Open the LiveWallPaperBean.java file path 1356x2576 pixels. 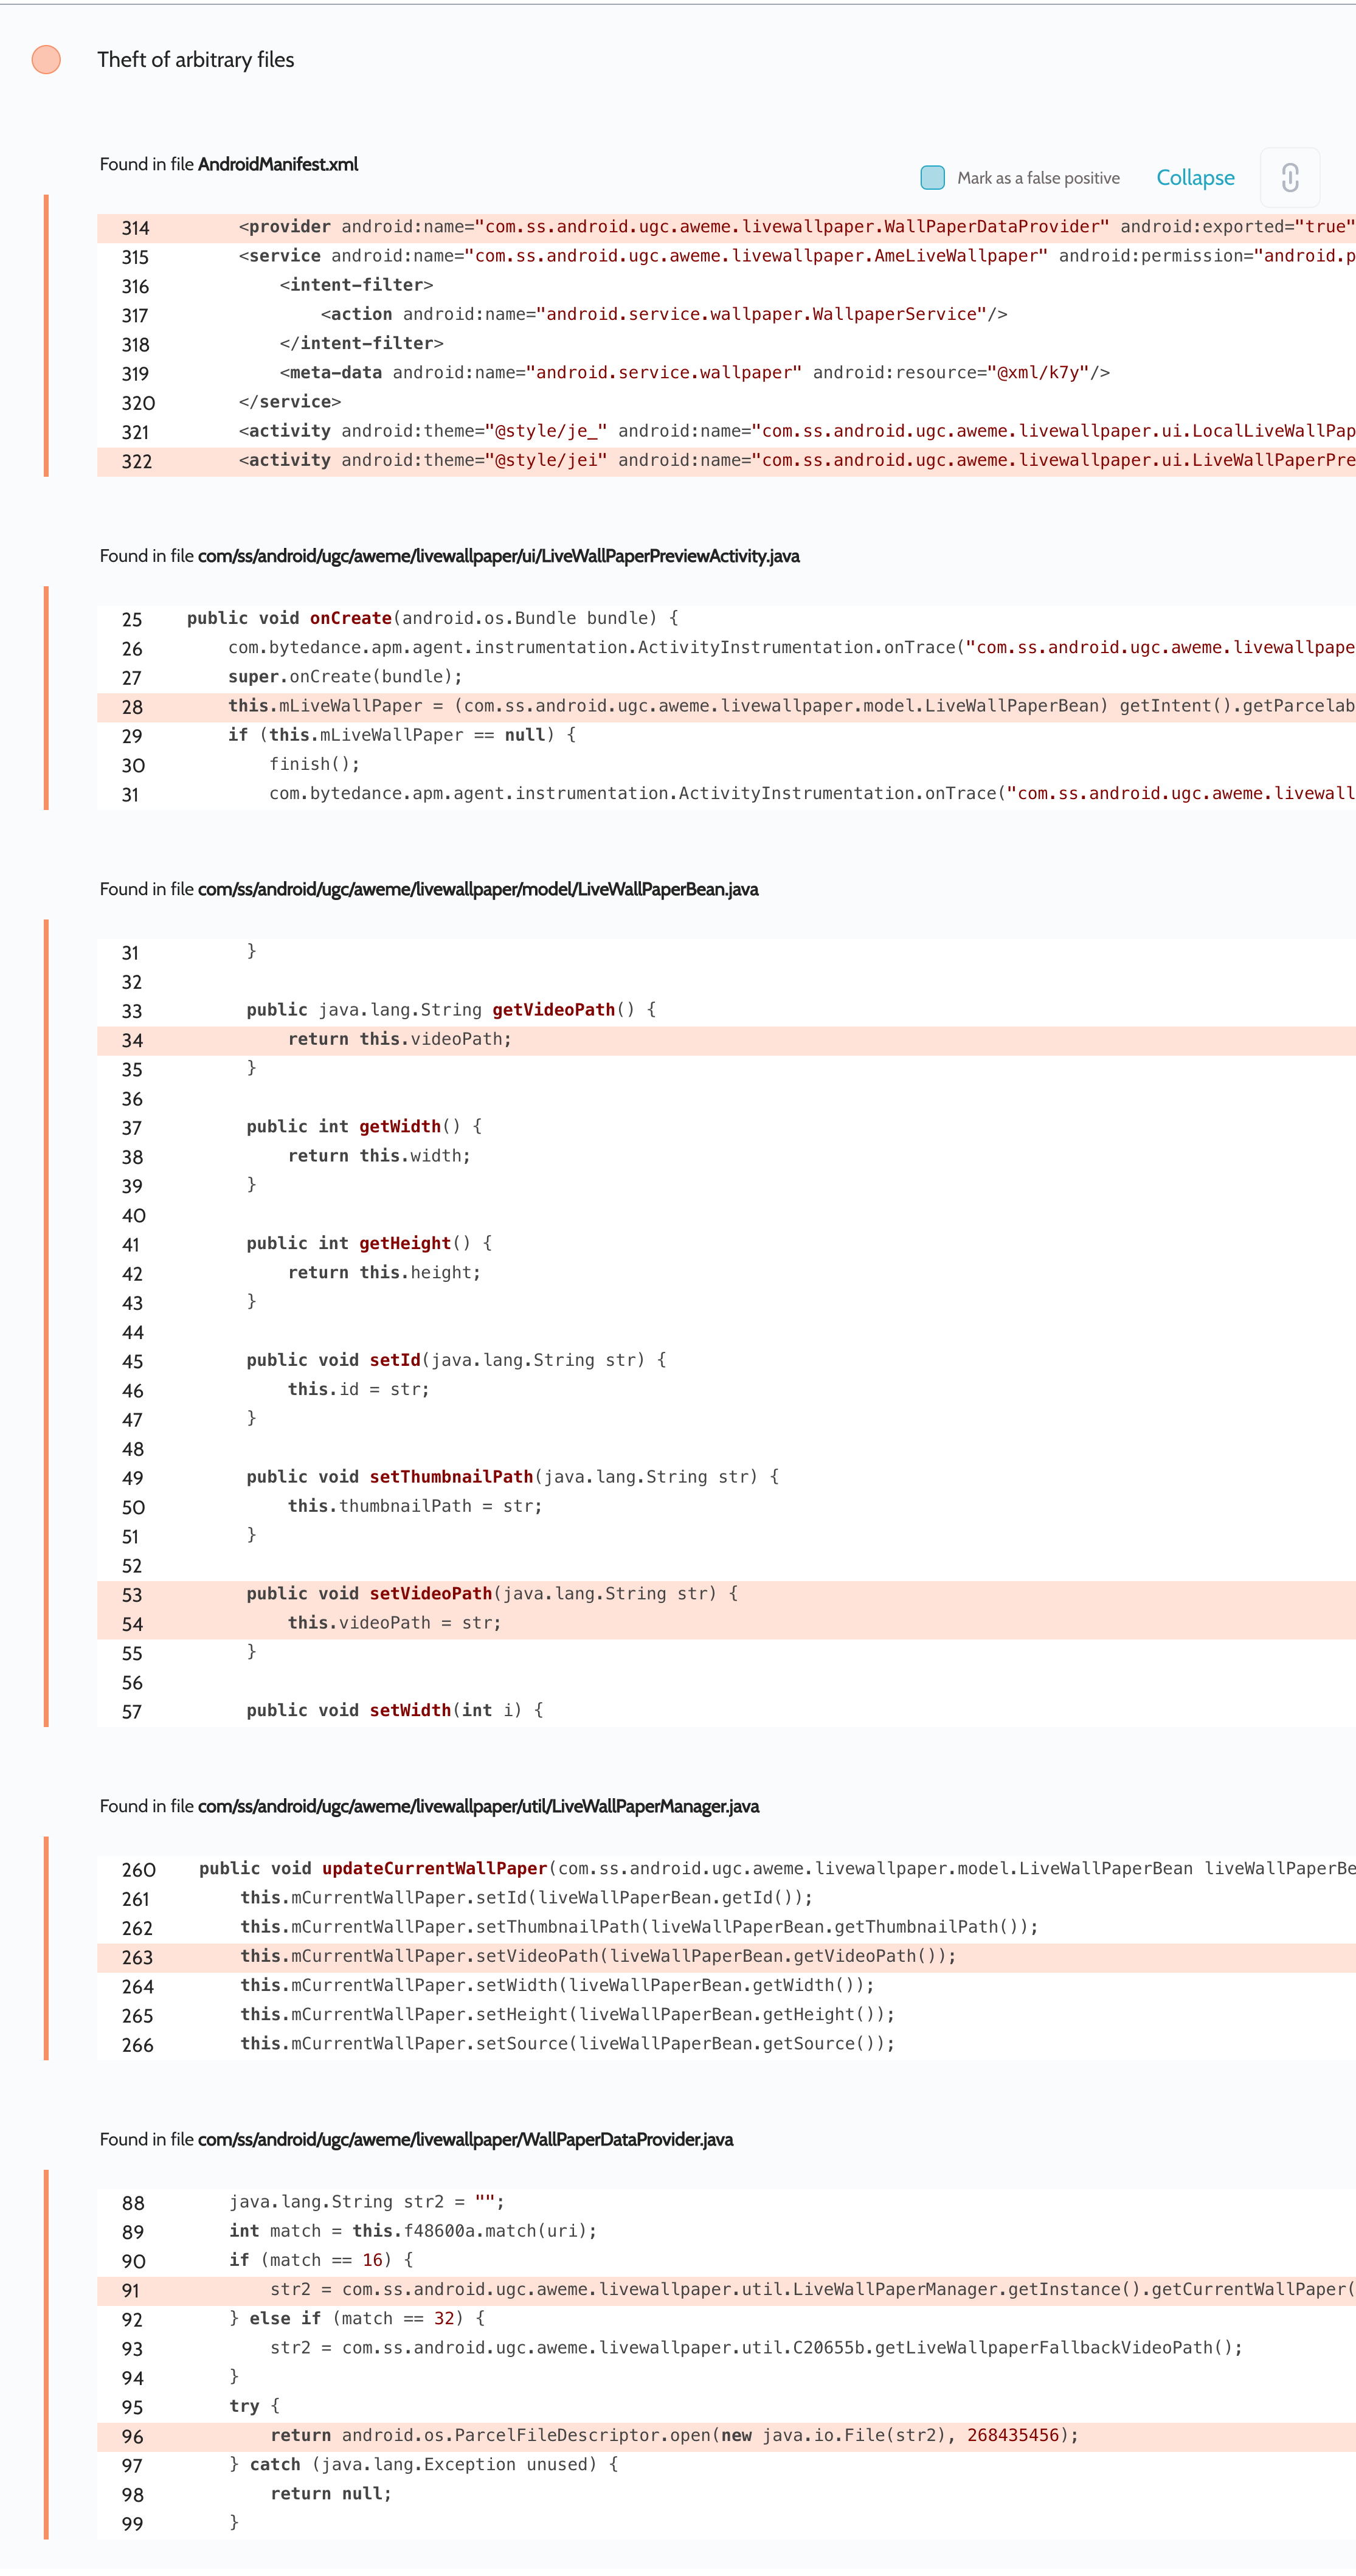[477, 889]
